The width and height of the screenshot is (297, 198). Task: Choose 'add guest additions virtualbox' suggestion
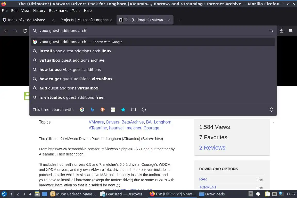(x=153, y=88)
